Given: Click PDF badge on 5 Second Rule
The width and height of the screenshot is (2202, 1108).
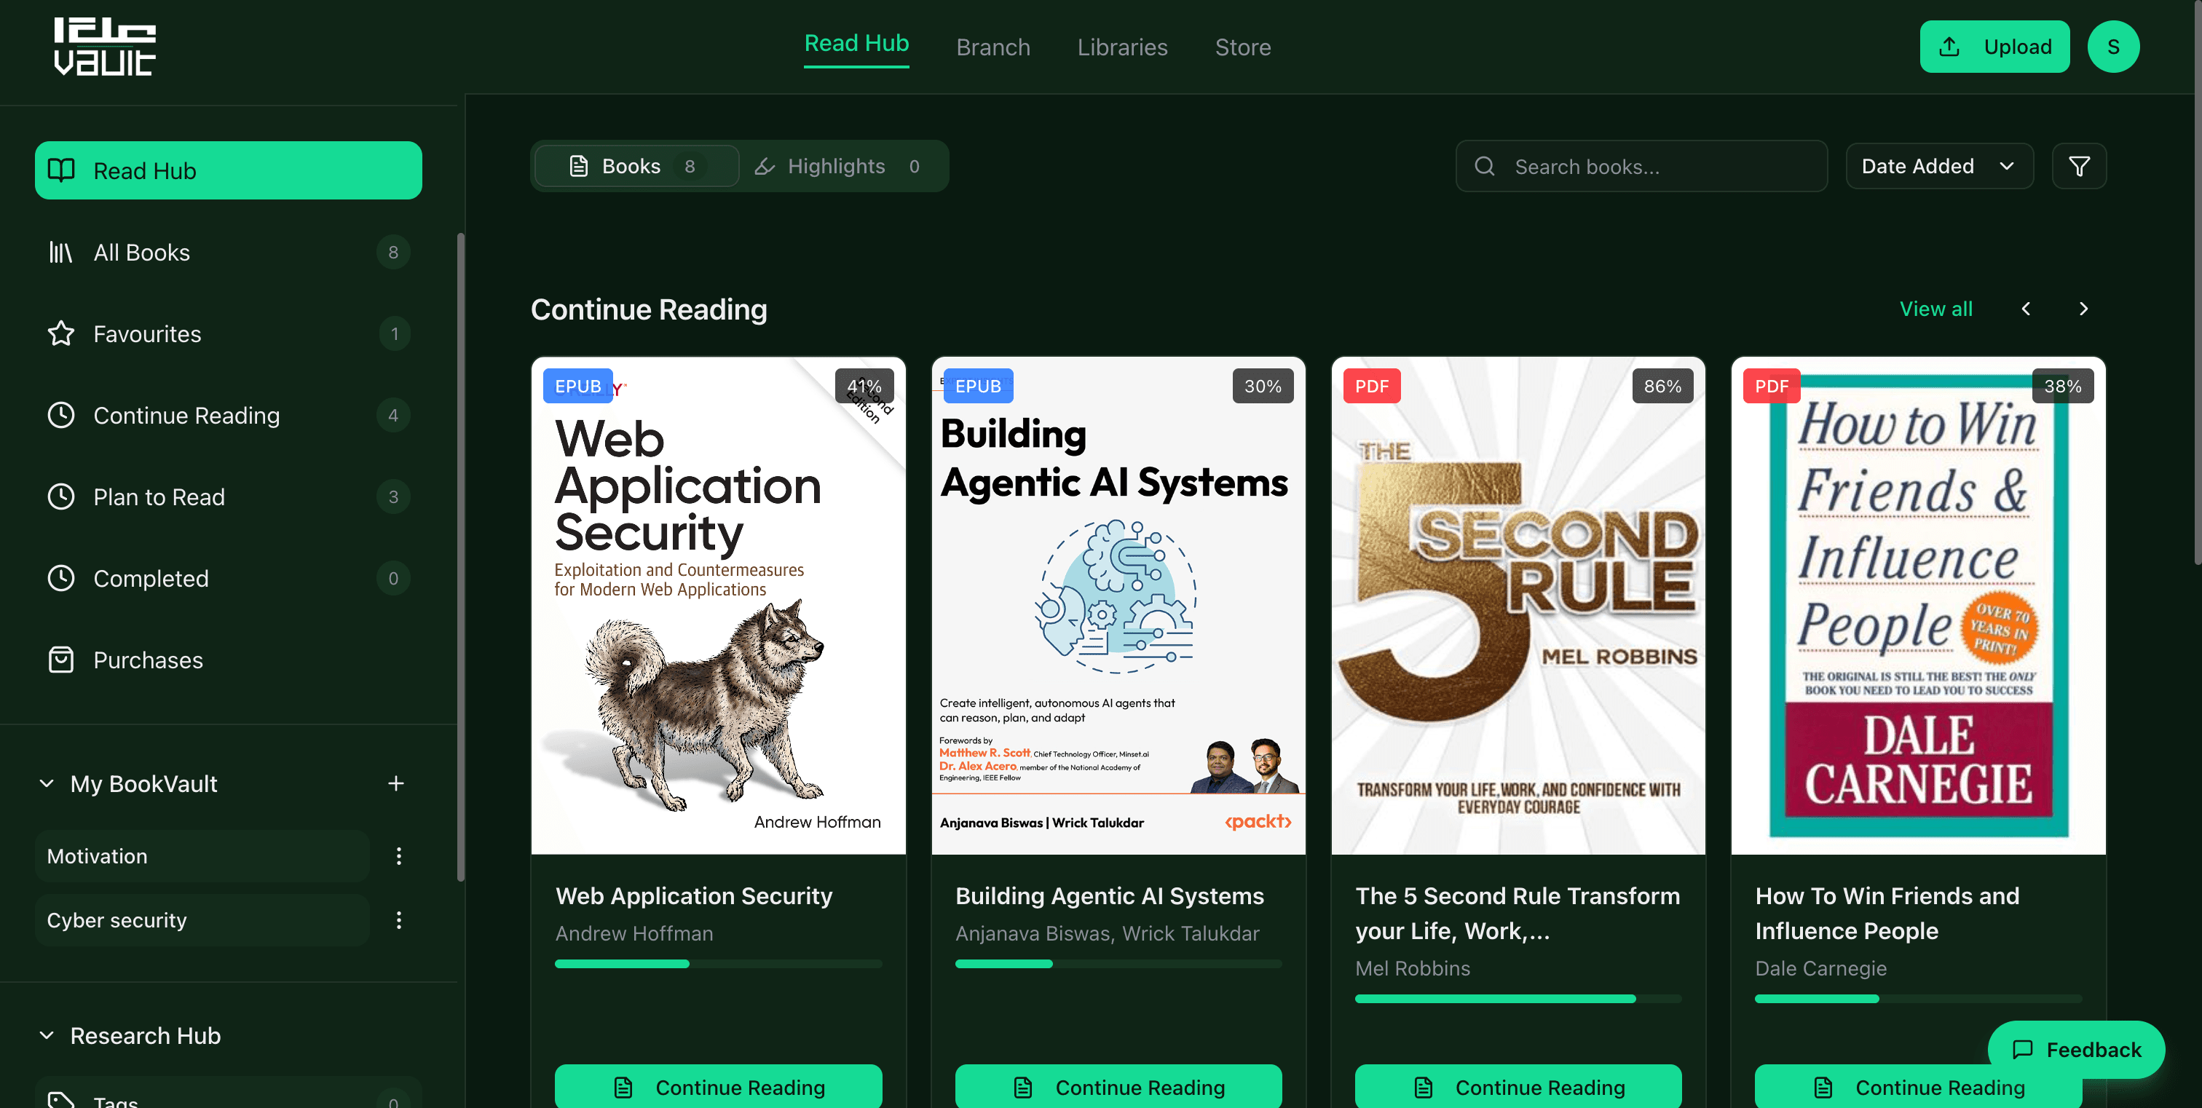Looking at the screenshot, I should coord(1371,386).
